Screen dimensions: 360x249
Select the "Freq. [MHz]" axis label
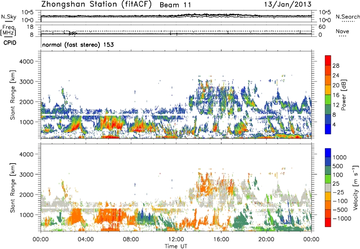(8, 31)
